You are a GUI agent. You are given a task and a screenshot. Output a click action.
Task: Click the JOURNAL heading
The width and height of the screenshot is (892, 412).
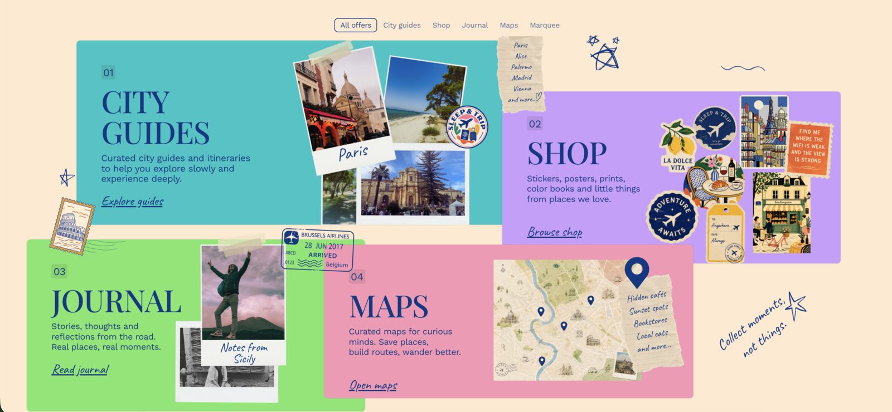(x=116, y=302)
